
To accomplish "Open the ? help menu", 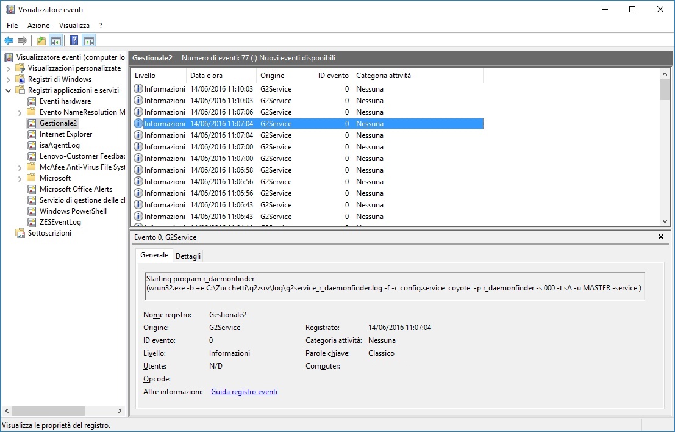I will [101, 26].
